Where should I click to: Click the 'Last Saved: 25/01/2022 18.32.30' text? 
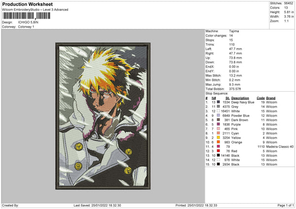click(x=97, y=206)
